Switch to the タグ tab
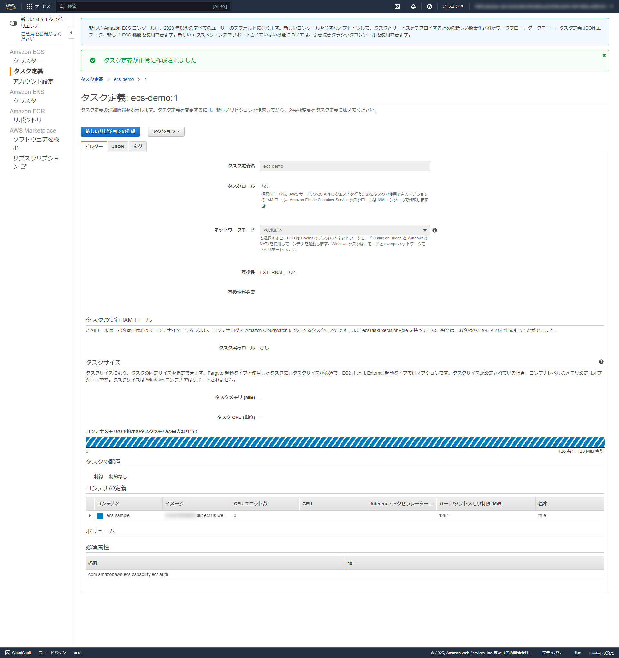Viewport: 619px width, 658px height. coord(138,146)
